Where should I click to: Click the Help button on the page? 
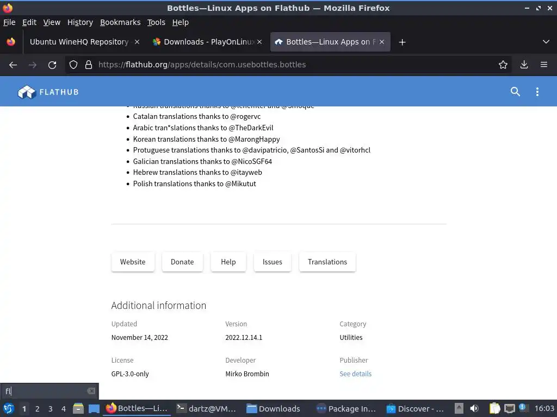228,262
